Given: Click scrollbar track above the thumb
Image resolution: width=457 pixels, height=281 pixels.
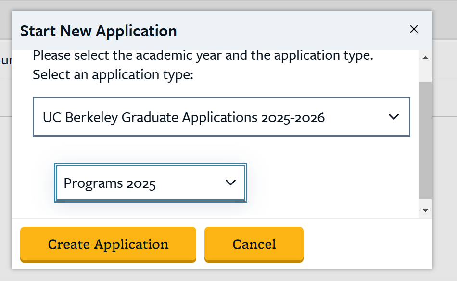Looking at the screenshot, I should click(425, 72).
